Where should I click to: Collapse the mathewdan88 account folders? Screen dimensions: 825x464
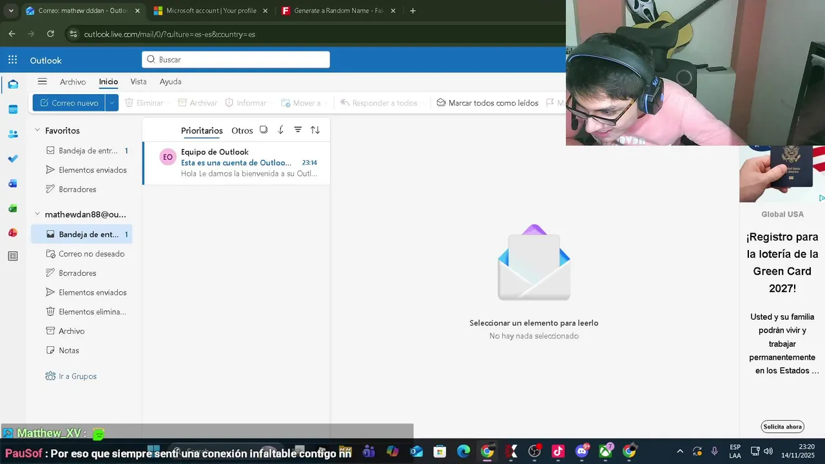37,214
